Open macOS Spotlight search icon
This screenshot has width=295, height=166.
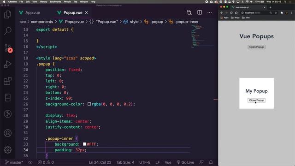(285, 2)
